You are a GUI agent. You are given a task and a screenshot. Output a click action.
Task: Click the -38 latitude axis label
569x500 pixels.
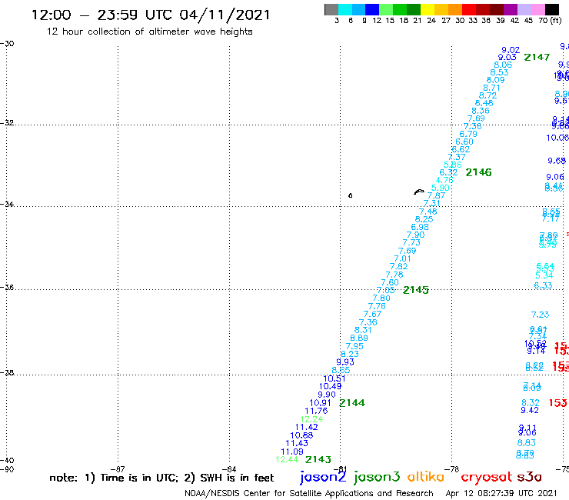tap(7, 373)
